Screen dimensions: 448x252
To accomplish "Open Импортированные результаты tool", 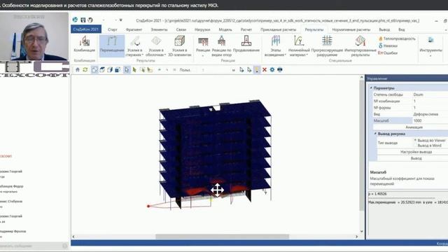I will pos(360,46).
